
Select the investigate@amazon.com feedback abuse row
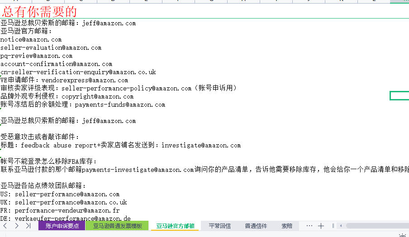point(120,145)
